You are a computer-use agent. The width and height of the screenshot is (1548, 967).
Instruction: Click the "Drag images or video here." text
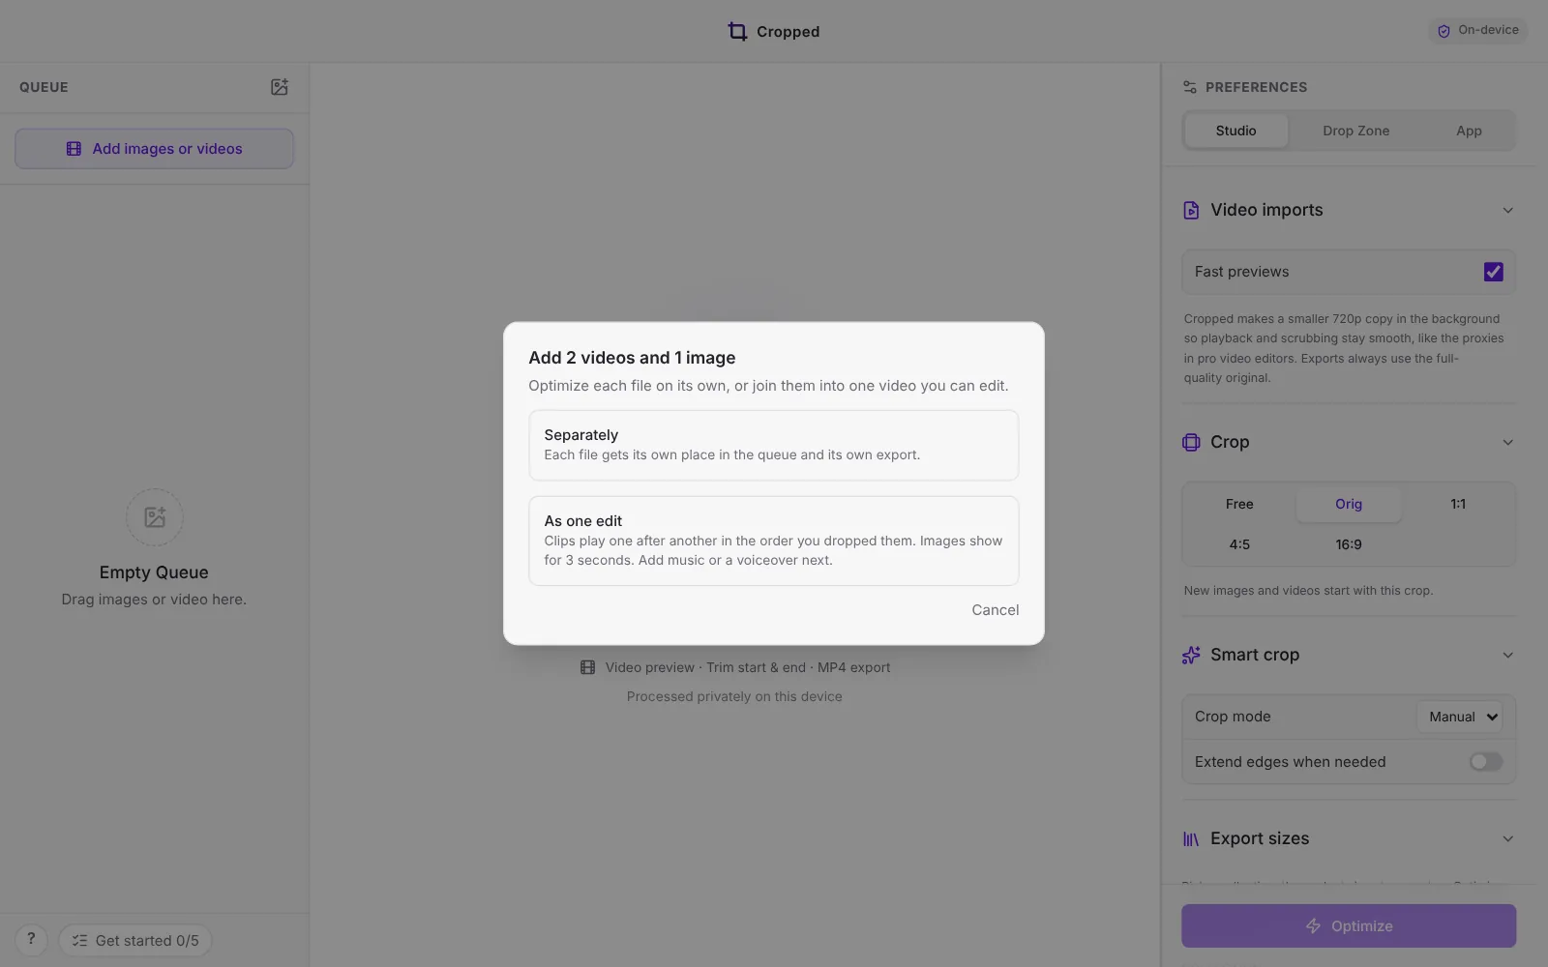154,600
